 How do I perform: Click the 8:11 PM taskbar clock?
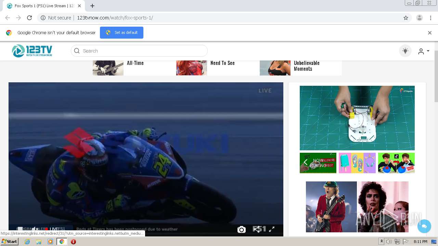click(x=421, y=242)
